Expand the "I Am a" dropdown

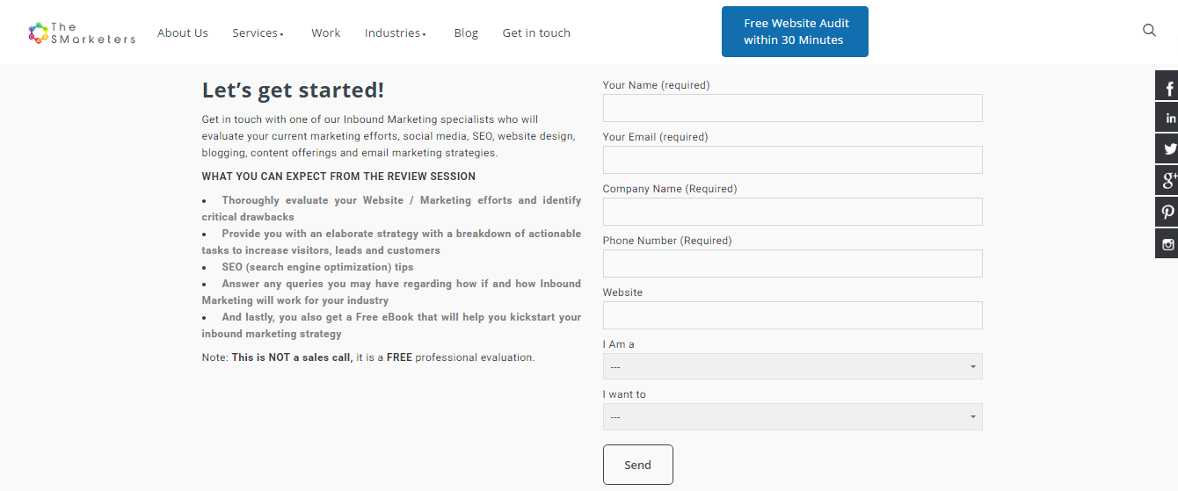792,366
